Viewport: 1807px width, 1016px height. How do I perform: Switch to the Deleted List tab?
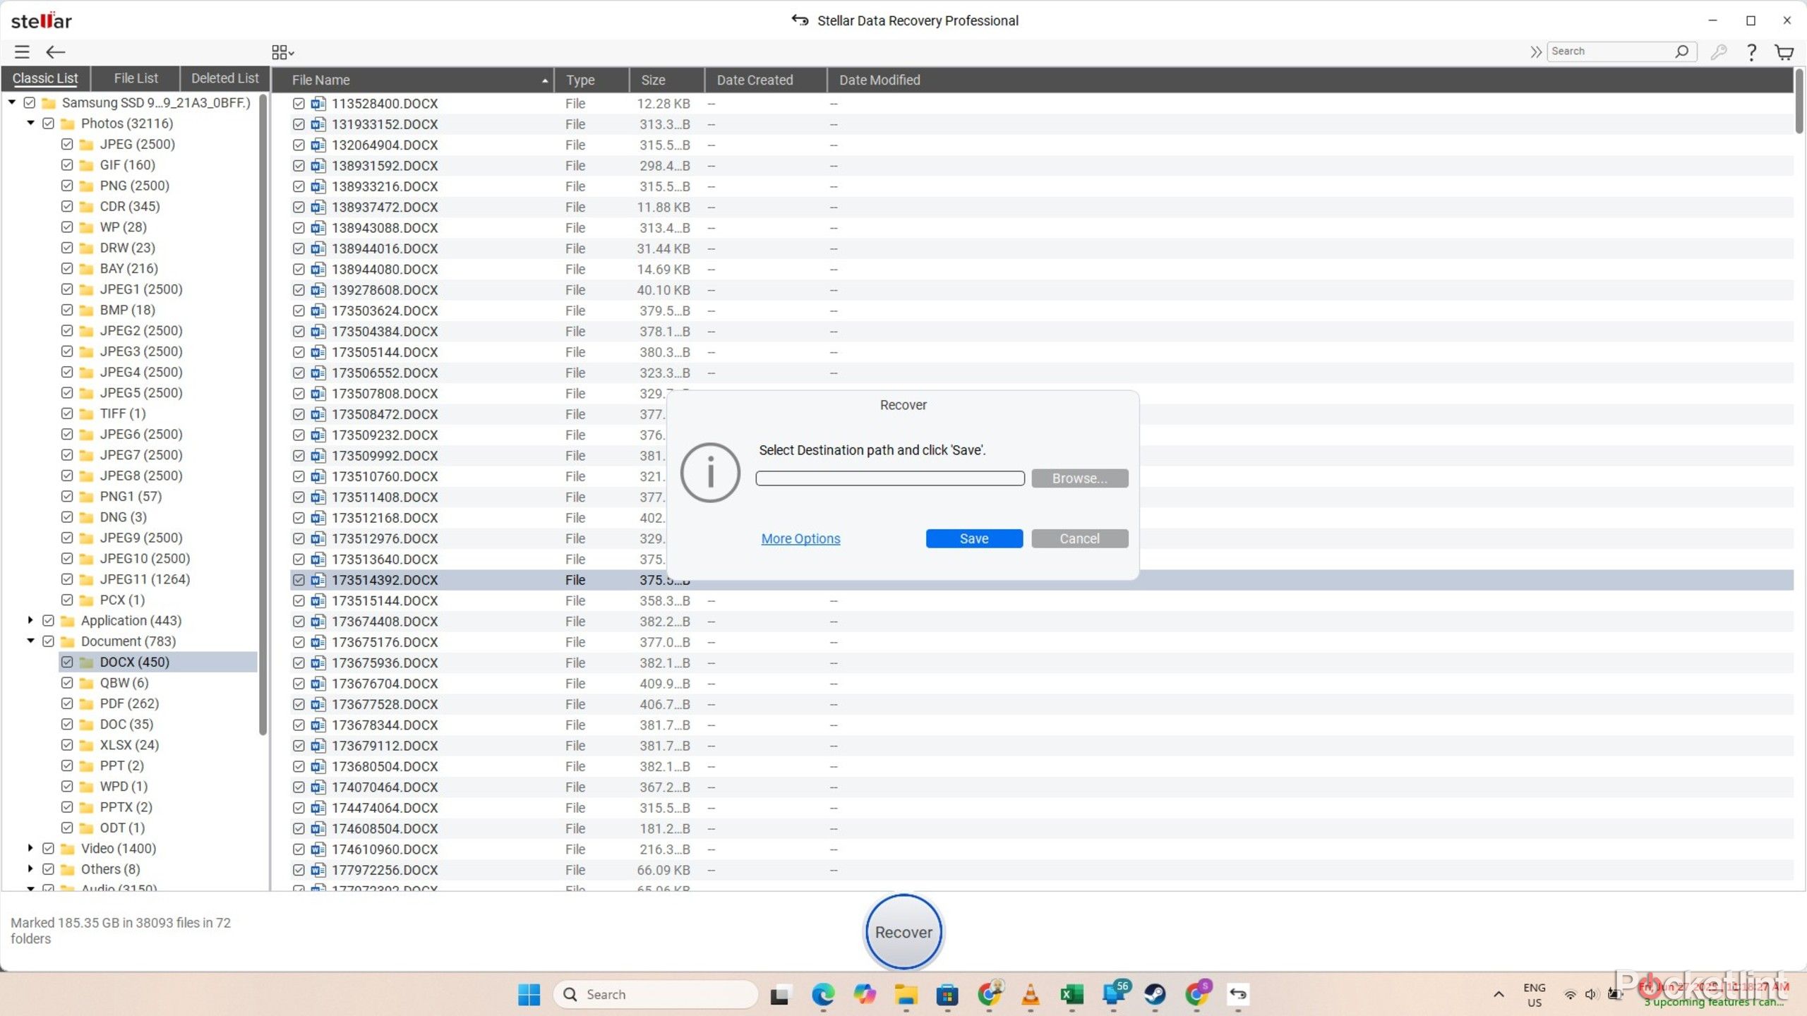[x=224, y=78]
